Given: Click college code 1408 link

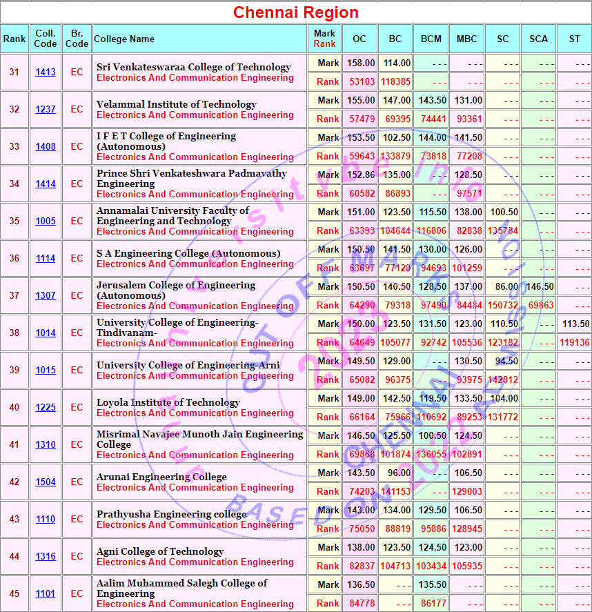Looking at the screenshot, I should coord(46,147).
